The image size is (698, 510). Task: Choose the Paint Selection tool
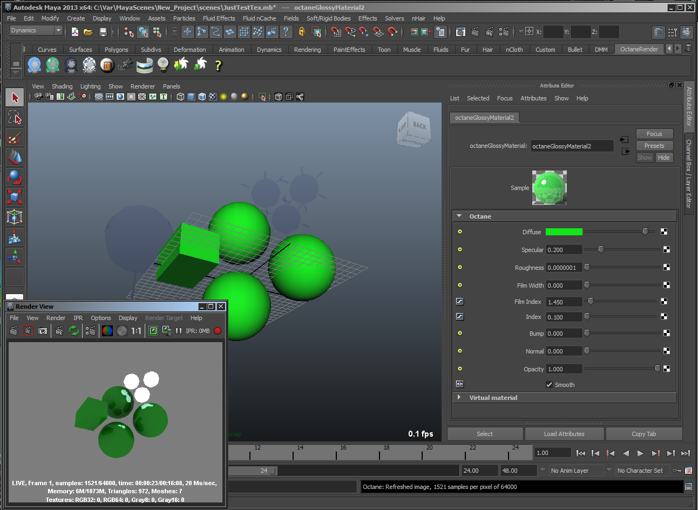(x=15, y=138)
